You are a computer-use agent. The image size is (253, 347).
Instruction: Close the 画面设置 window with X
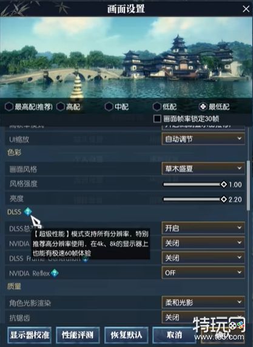tap(246, 9)
